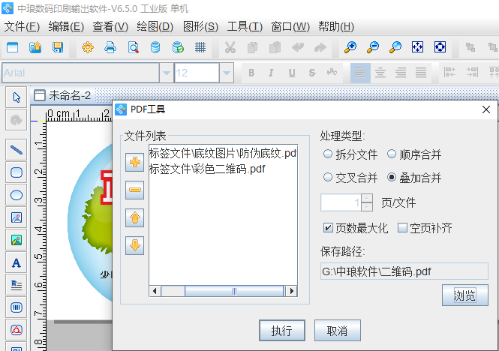Click the add file plus icon
The image size is (499, 351).
click(135, 162)
